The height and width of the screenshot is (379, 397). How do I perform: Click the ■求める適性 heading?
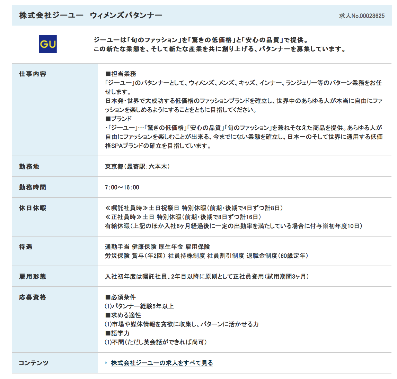pos(123,315)
